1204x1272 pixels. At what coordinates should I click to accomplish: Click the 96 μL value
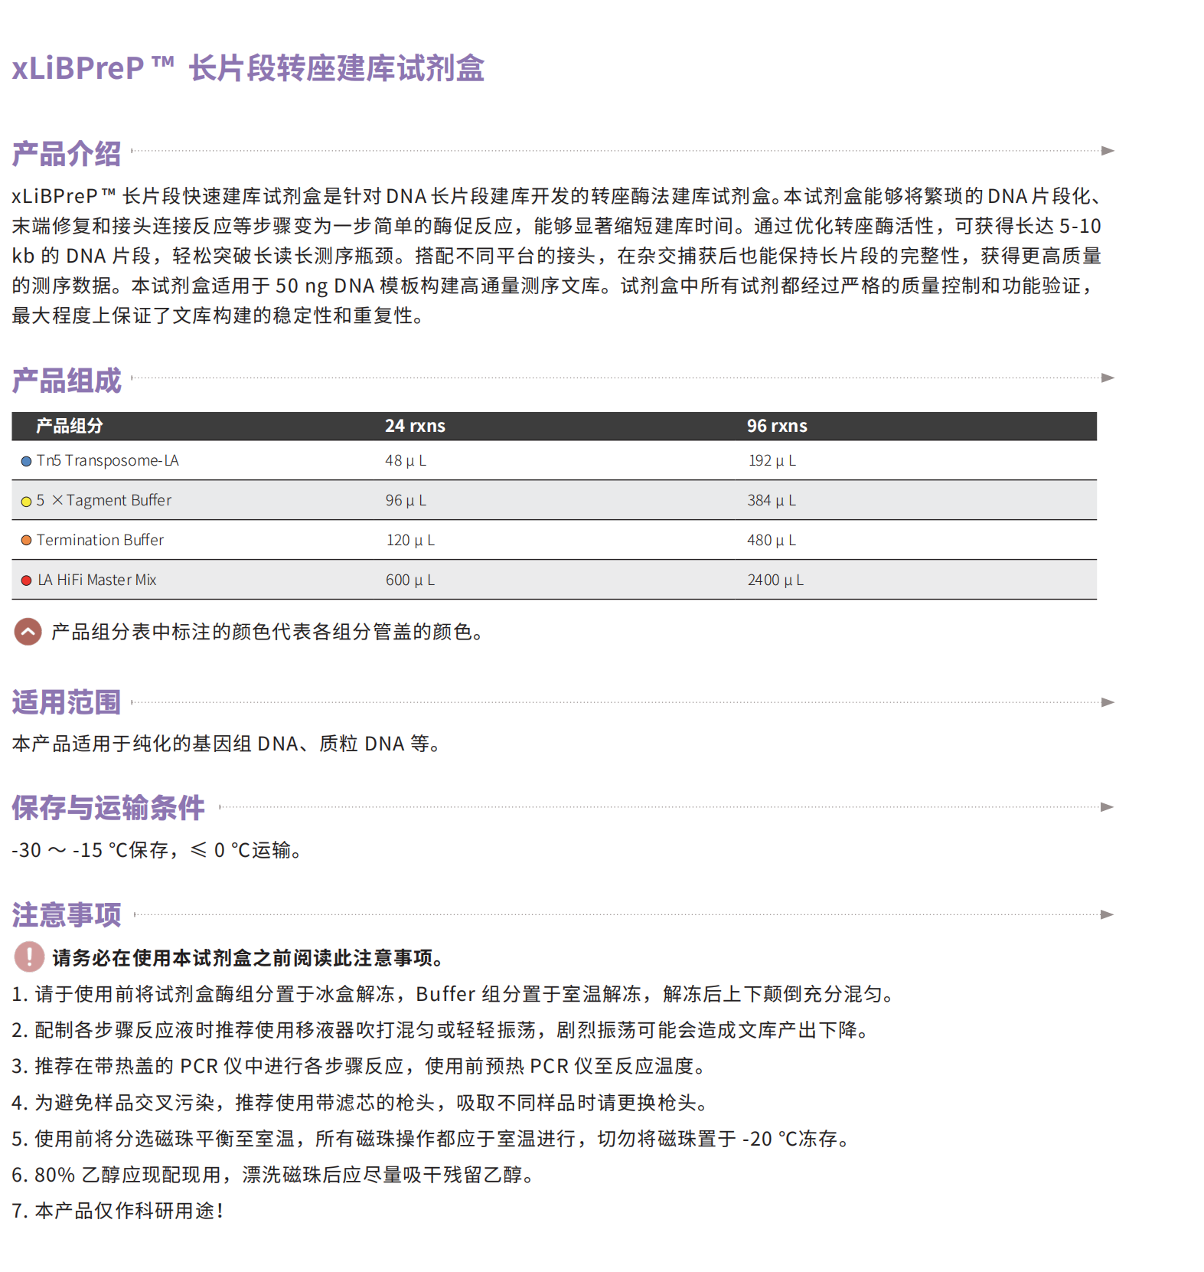pos(406,500)
